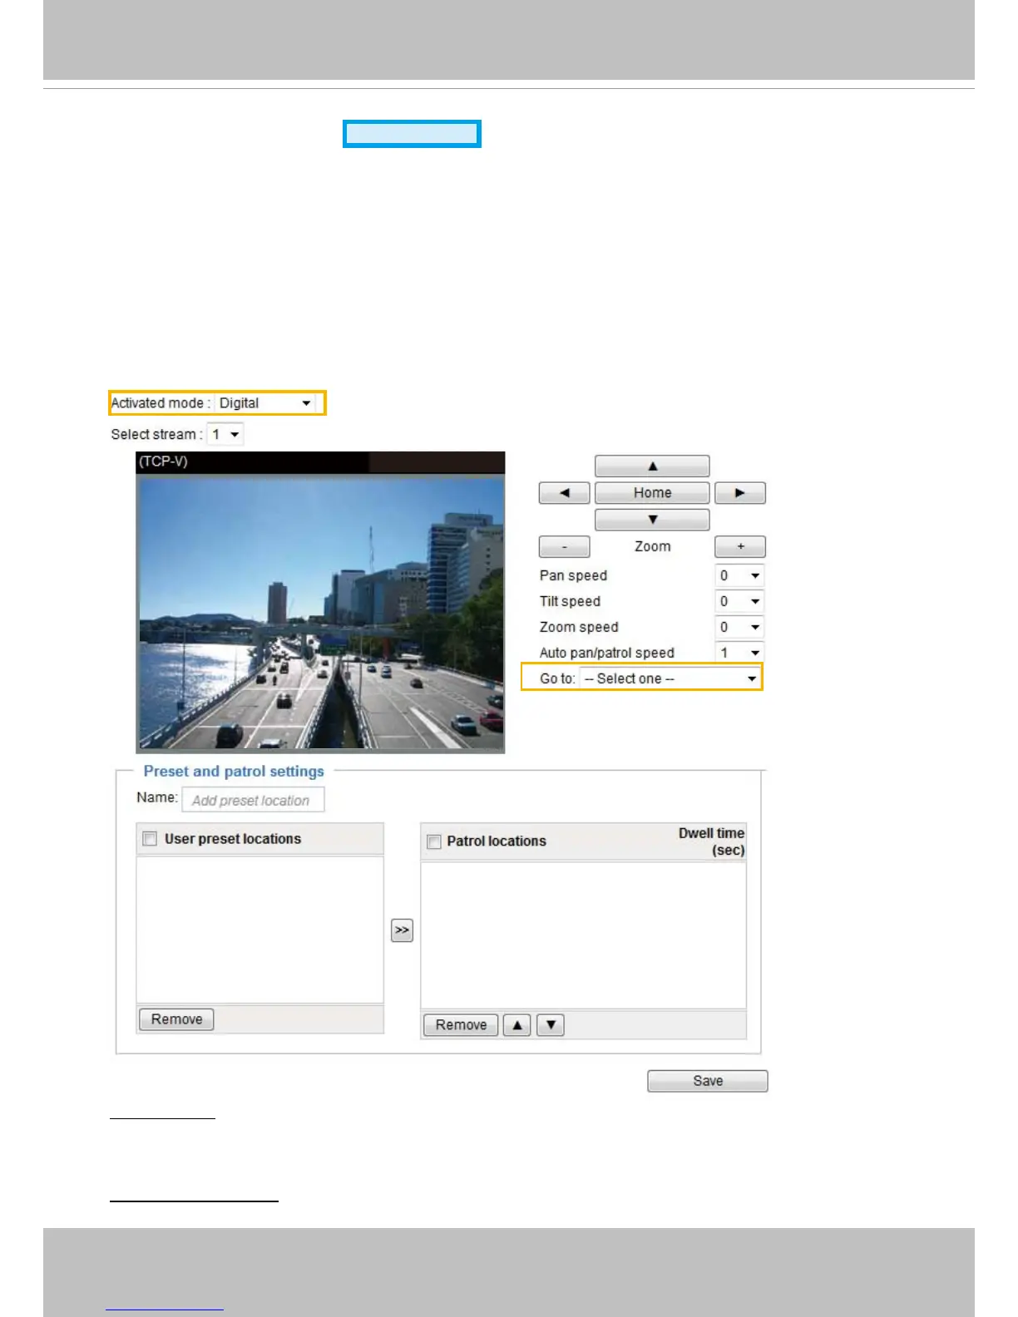This screenshot has width=1018, height=1317.
Task: Tilt camera down with down arrow above Zoom
Action: (x=652, y=520)
